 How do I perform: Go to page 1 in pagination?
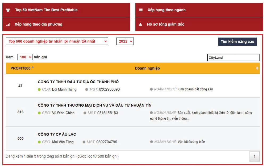click(254, 157)
